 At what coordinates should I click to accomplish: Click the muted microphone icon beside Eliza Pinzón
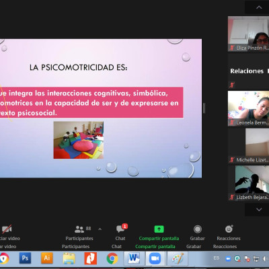pyautogui.click(x=232, y=48)
